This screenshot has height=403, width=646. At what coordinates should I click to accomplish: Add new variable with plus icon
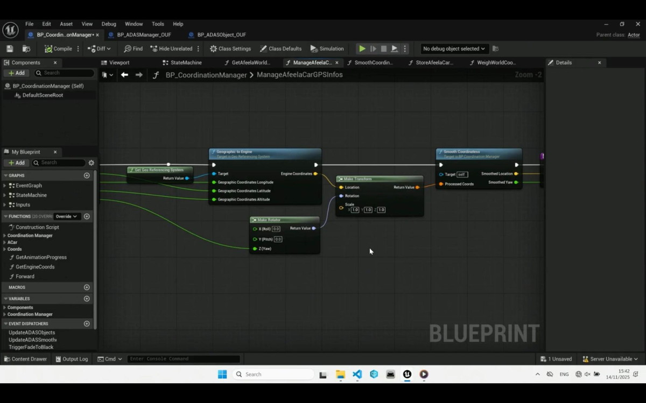point(87,299)
